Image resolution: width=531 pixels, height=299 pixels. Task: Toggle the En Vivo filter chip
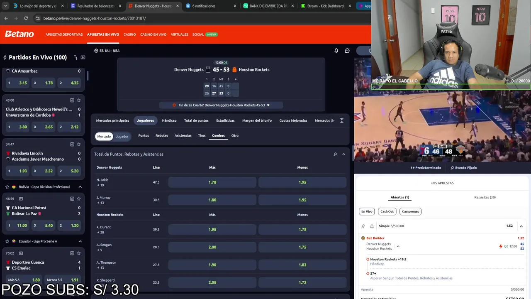click(367, 211)
